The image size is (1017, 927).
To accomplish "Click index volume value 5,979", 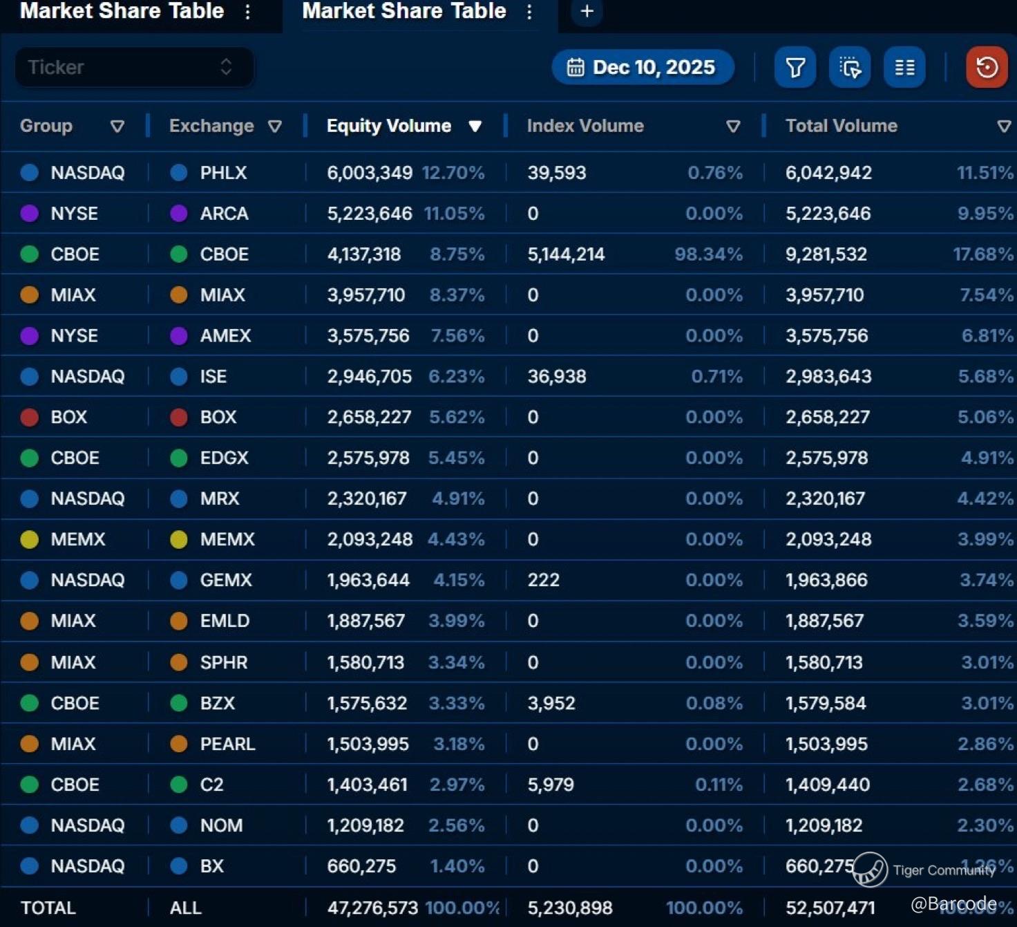I will click(551, 785).
